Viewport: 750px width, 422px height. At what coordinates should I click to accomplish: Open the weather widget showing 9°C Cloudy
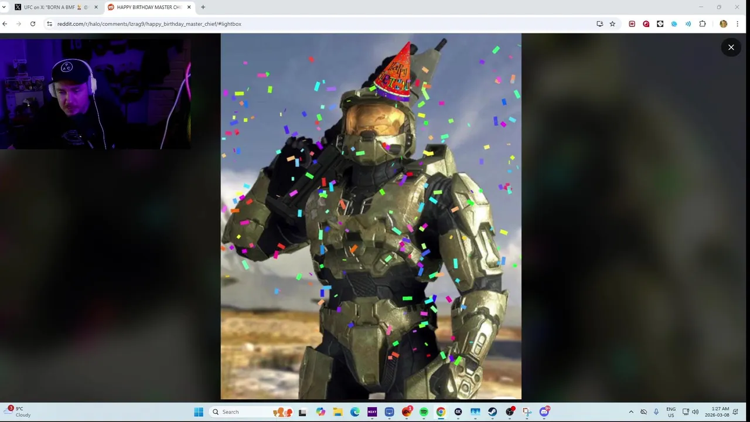point(19,411)
